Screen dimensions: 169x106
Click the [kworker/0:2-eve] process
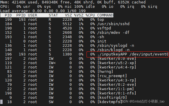[117, 85]
